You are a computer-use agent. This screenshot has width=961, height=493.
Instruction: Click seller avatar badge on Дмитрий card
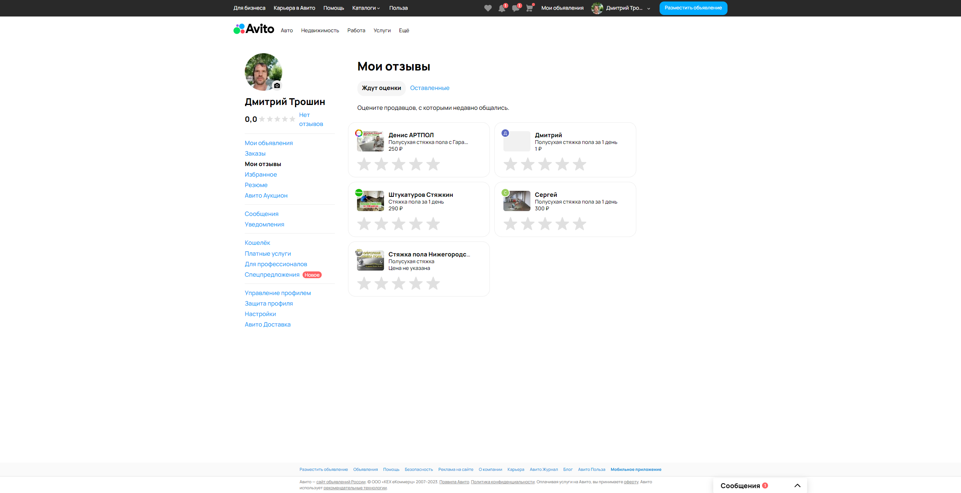coord(505,133)
